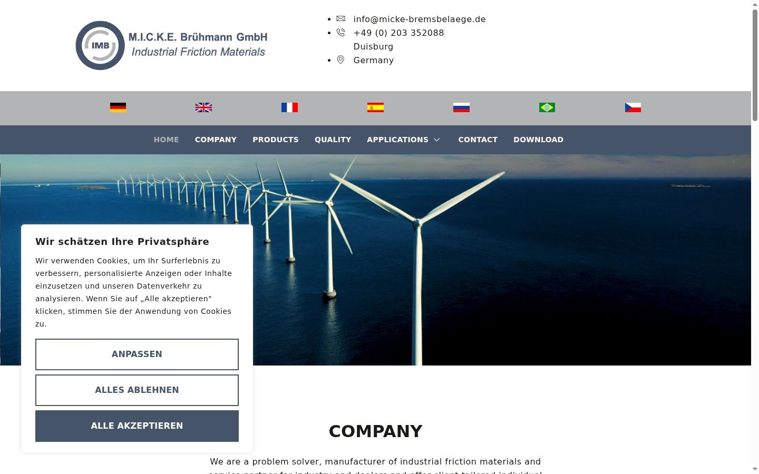Click the Duisburg Germany address text
Screen dimensions: 759x474
tap(374, 53)
